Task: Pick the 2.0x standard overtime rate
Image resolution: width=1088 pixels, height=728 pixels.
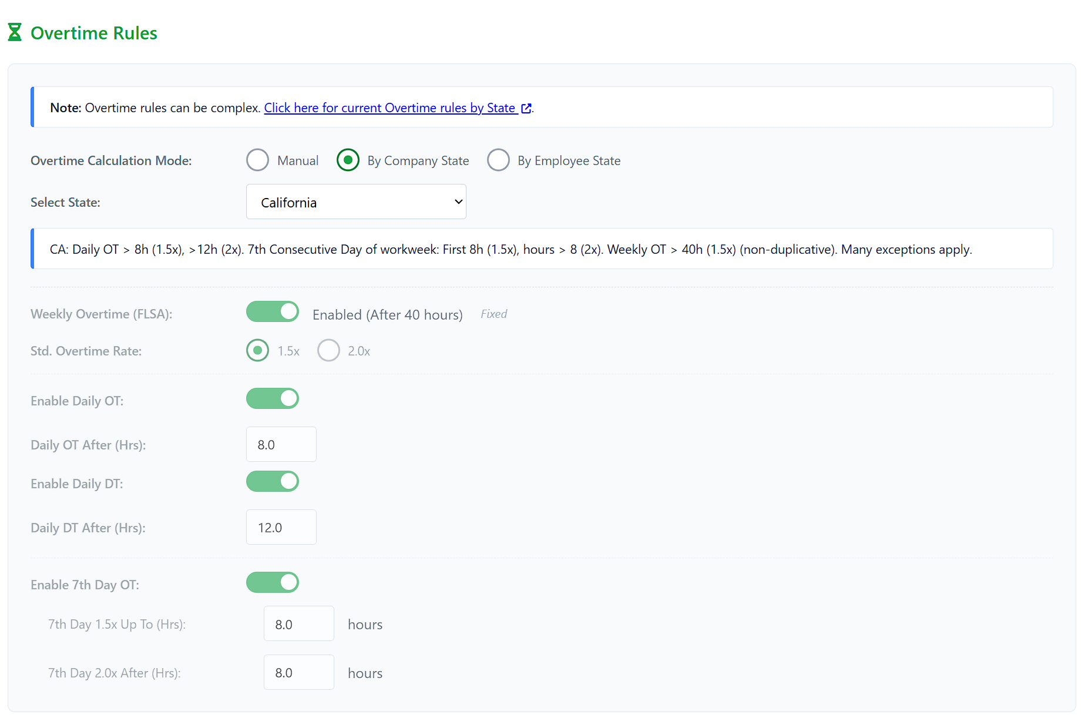Action: coord(328,351)
